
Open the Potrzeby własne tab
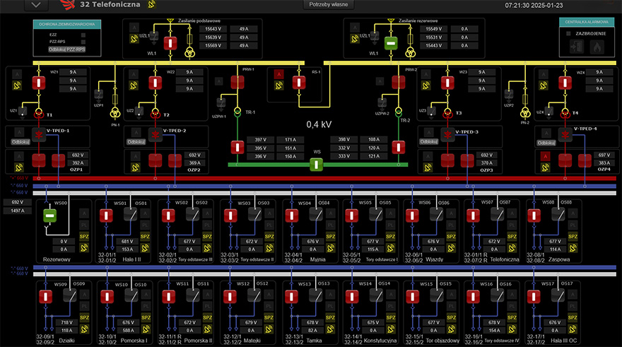[328, 5]
